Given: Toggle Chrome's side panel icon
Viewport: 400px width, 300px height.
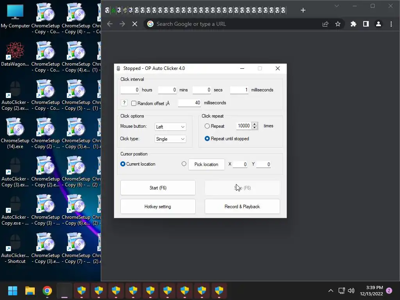Looking at the screenshot, I should tap(366, 24).
